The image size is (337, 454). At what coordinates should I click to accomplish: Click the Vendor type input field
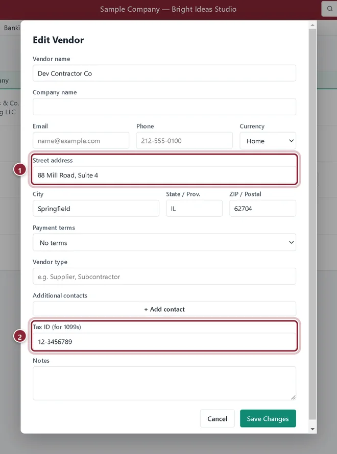coord(164,276)
